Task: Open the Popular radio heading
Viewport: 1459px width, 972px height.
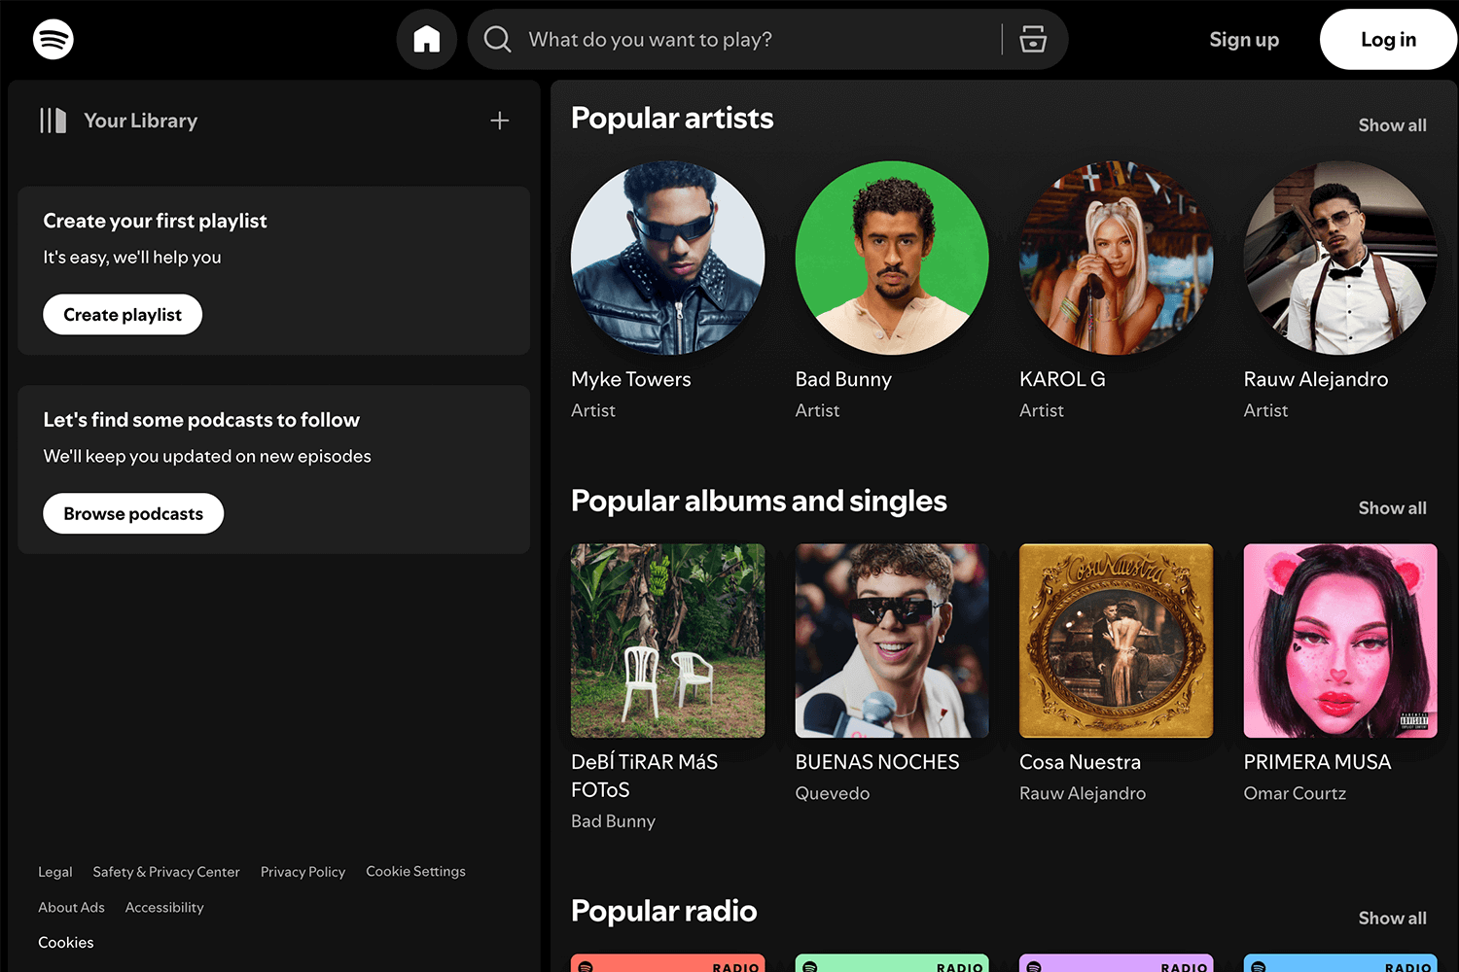Action: 663,911
